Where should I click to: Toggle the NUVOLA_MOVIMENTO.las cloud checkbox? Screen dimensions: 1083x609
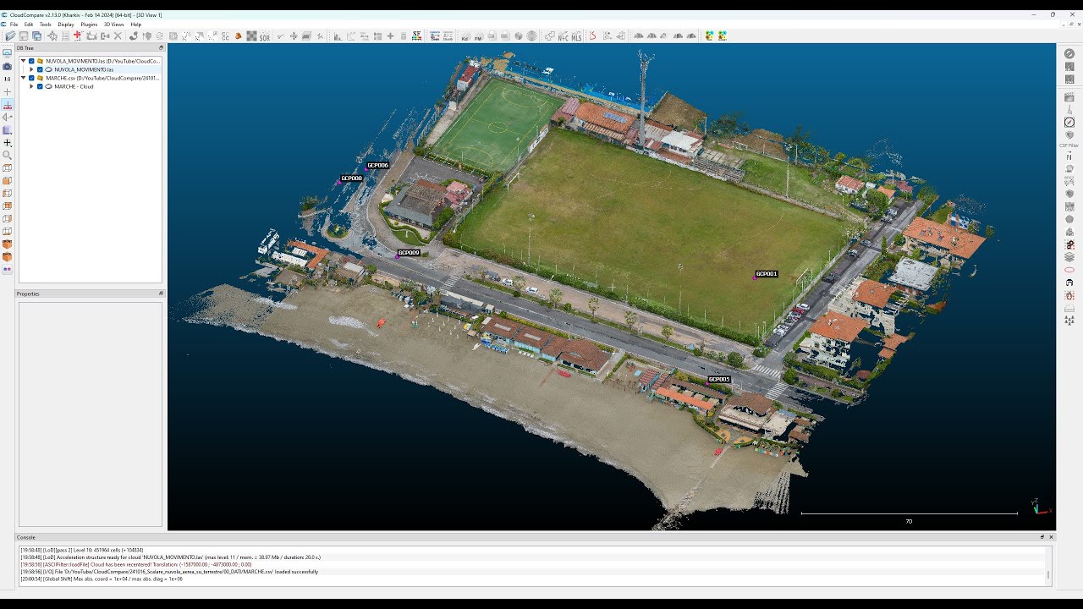pyautogui.click(x=40, y=69)
